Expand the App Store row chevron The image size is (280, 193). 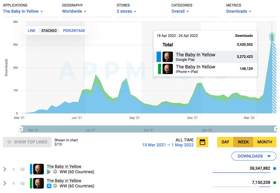(5, 183)
